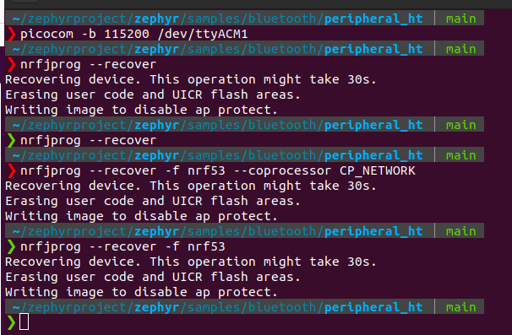Click 'Writing image' line just above the final prompt path
Viewport: 512px width, 335px height.
(141, 292)
